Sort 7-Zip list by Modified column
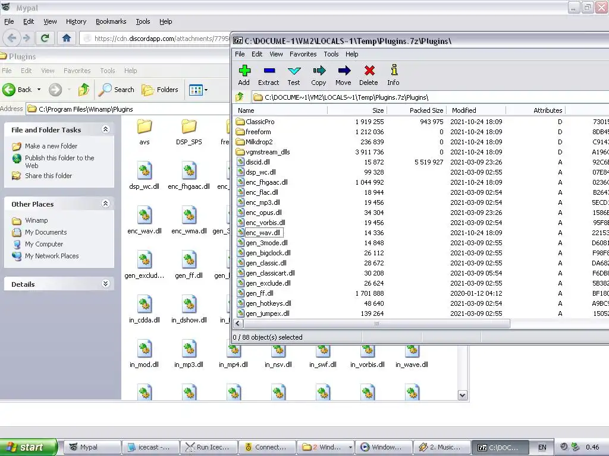 (476, 110)
